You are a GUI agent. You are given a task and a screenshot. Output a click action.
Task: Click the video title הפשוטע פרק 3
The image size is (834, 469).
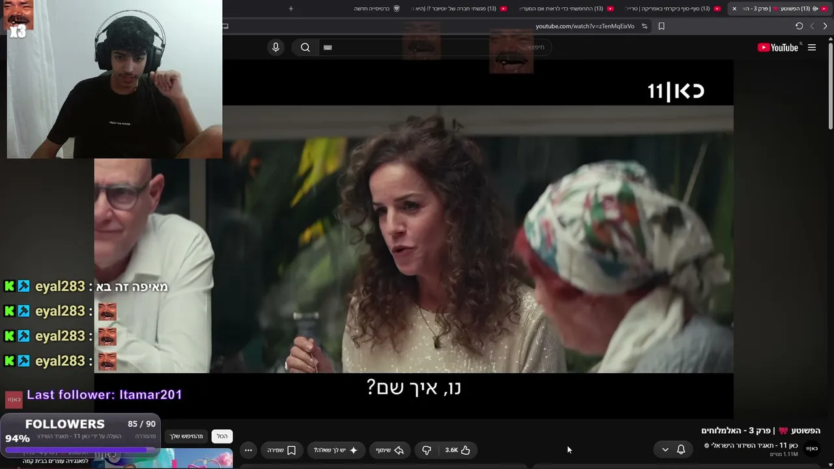coord(761,431)
